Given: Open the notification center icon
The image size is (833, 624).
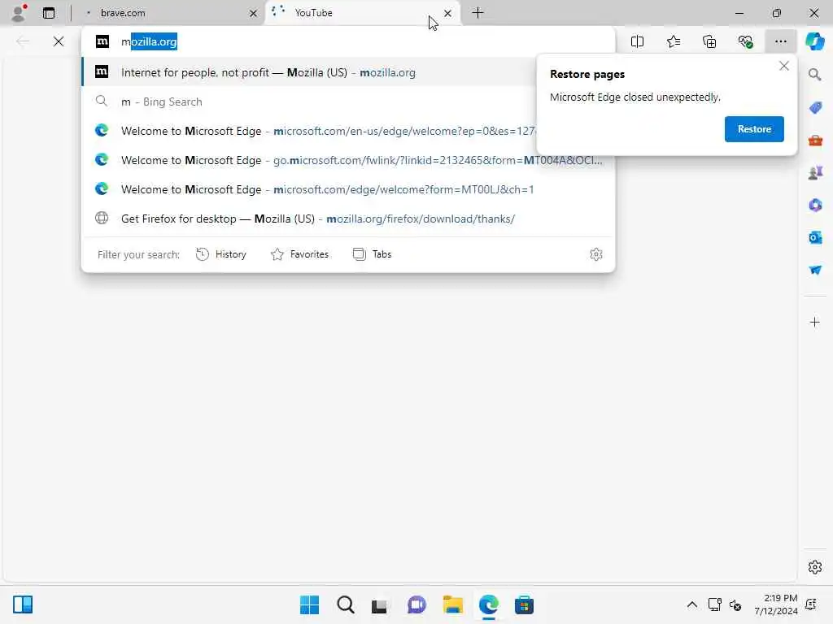Looking at the screenshot, I should point(811,604).
